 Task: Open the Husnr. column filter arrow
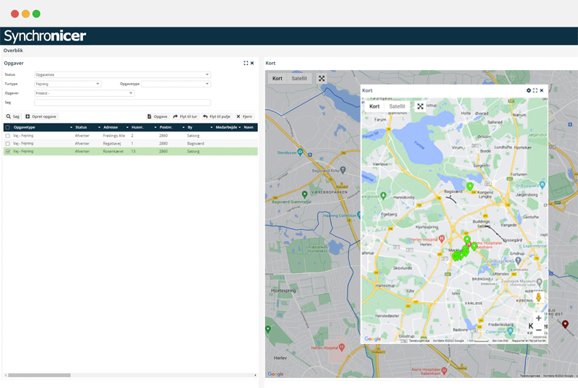point(155,127)
